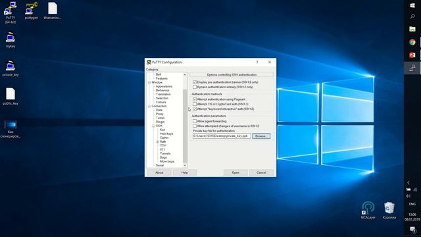421x237 pixels.
Task: Select Cipher under SSH
Action: pos(164,138)
